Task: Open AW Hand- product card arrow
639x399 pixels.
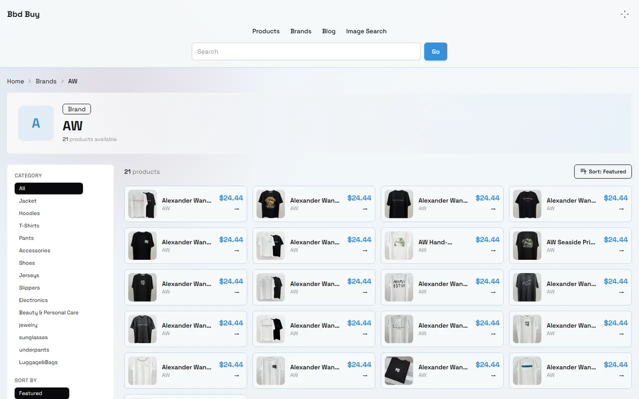Action: pos(493,251)
